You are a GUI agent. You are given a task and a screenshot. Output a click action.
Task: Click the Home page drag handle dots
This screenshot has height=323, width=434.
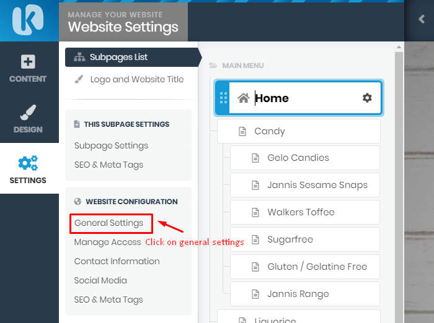click(223, 98)
